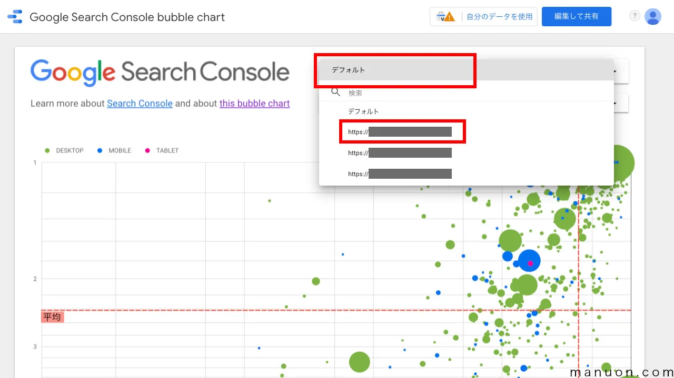Click the 自分のデータを使用 button
The image size is (674, 378).
499,17
